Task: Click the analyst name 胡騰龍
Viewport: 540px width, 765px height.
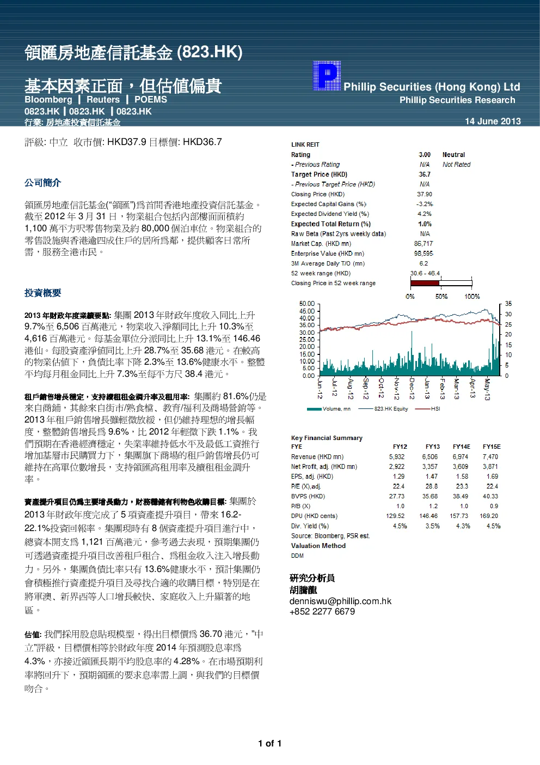Action: [303, 589]
